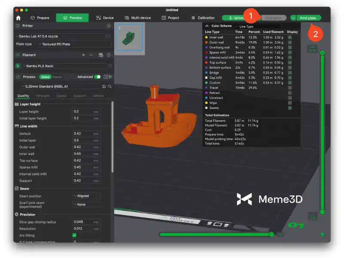Click the add filament plus icon

click(x=83, y=55)
